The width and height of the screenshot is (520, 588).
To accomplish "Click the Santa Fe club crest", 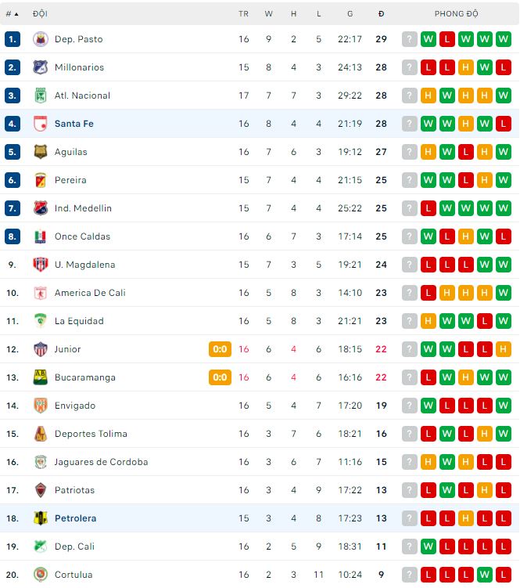I will click(x=41, y=124).
